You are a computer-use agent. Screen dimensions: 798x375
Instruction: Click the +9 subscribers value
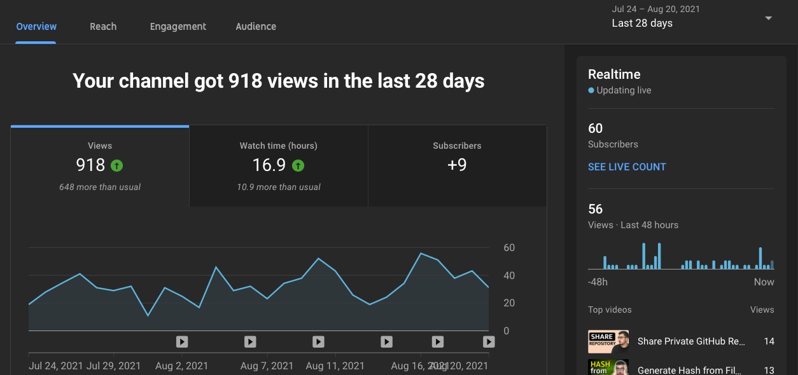click(457, 165)
